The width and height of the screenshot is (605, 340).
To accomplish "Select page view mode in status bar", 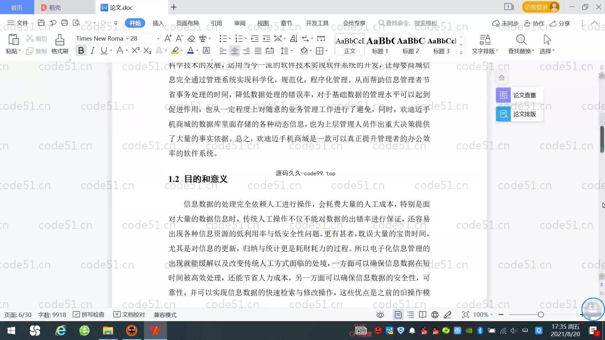I will pyautogui.click(x=398, y=314).
